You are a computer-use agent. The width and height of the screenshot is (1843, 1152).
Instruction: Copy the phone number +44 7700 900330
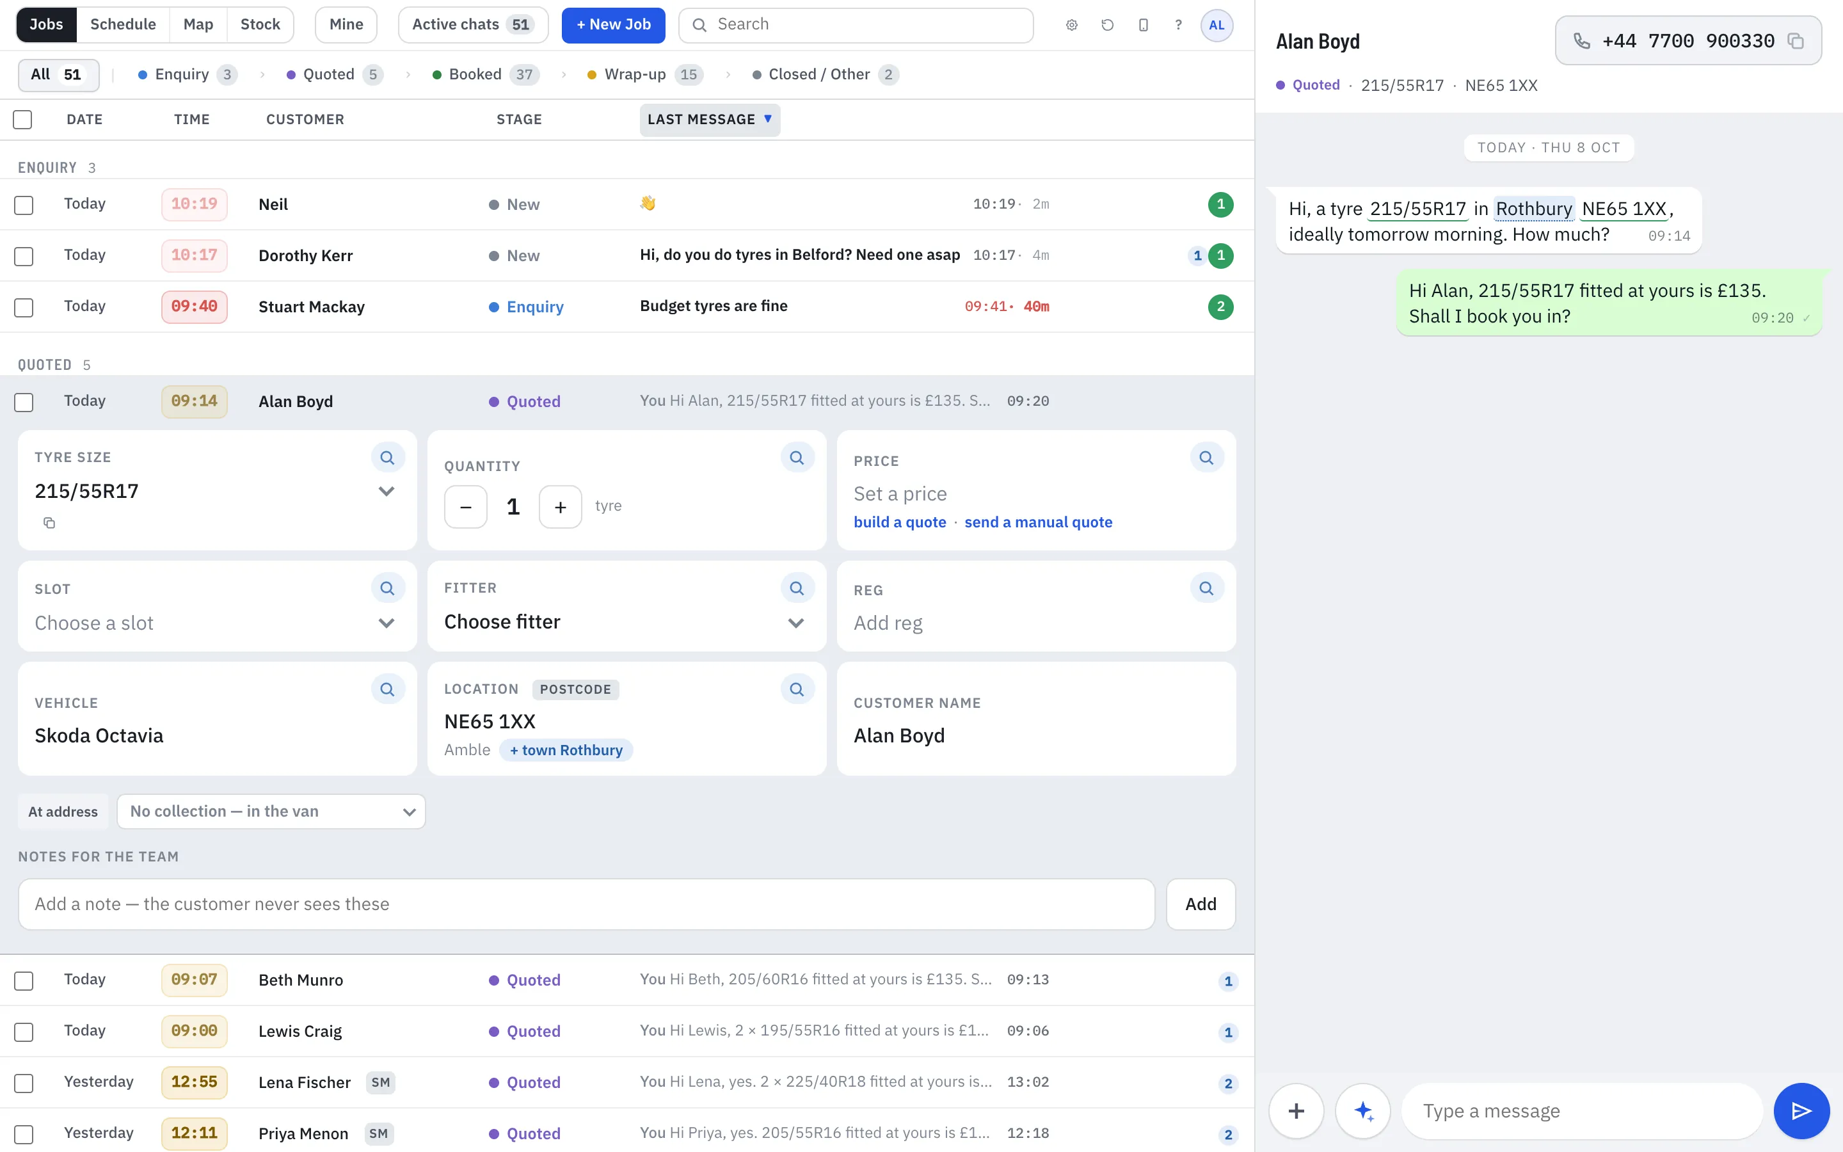pyautogui.click(x=1796, y=41)
